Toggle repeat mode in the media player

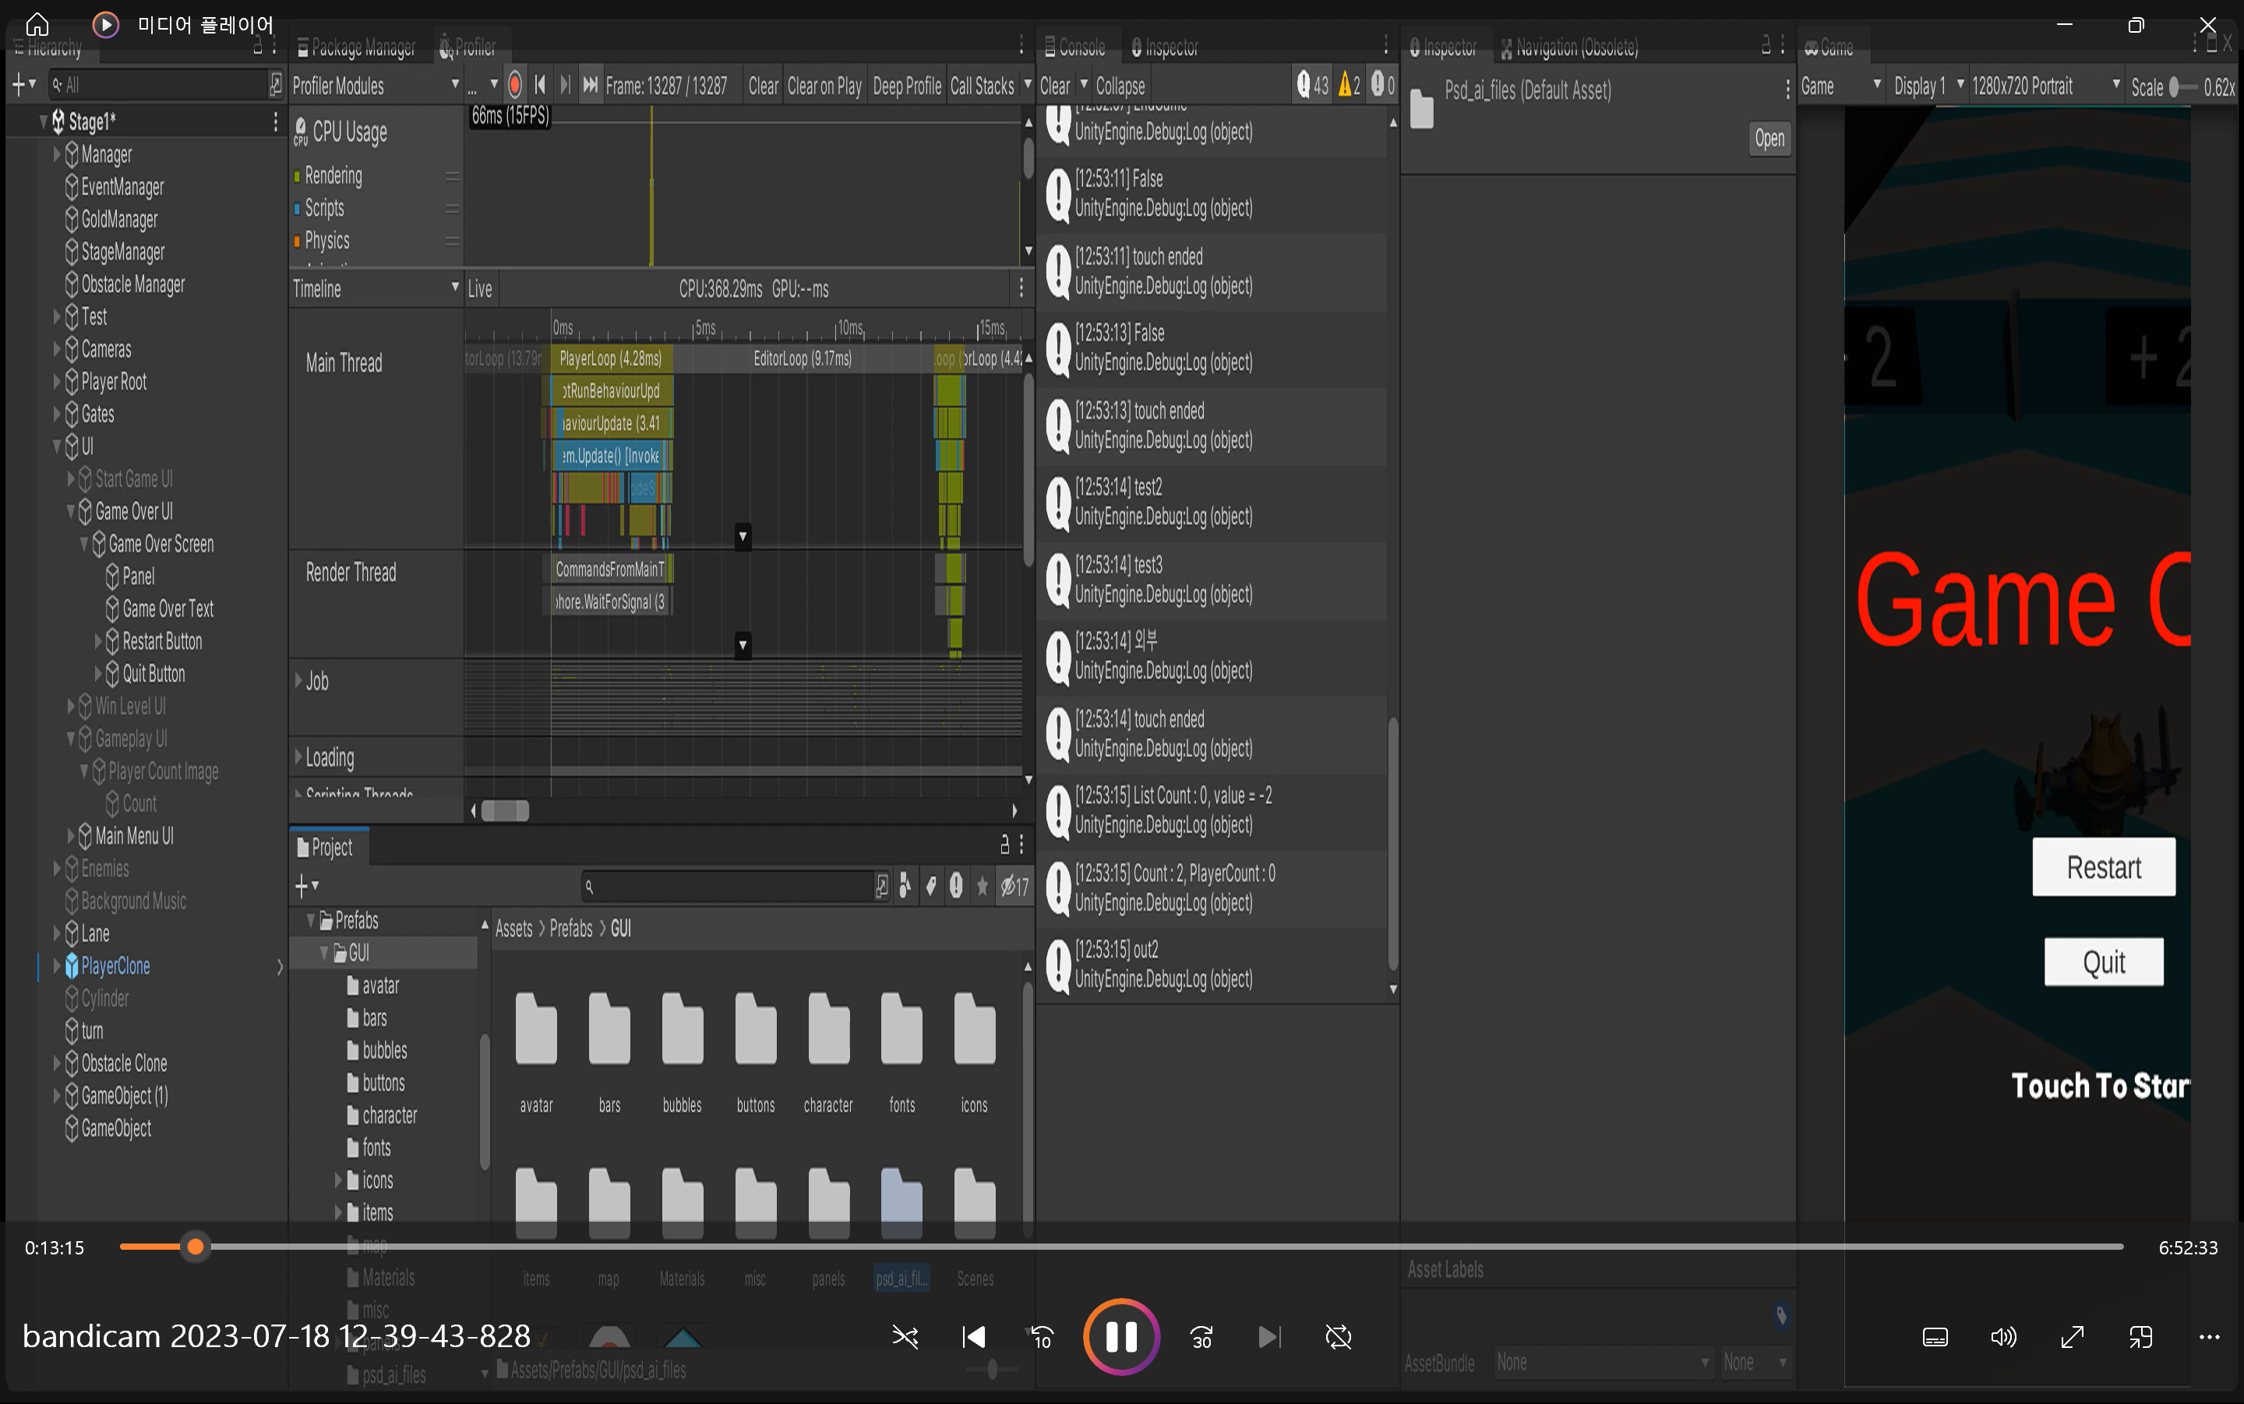click(1338, 1337)
